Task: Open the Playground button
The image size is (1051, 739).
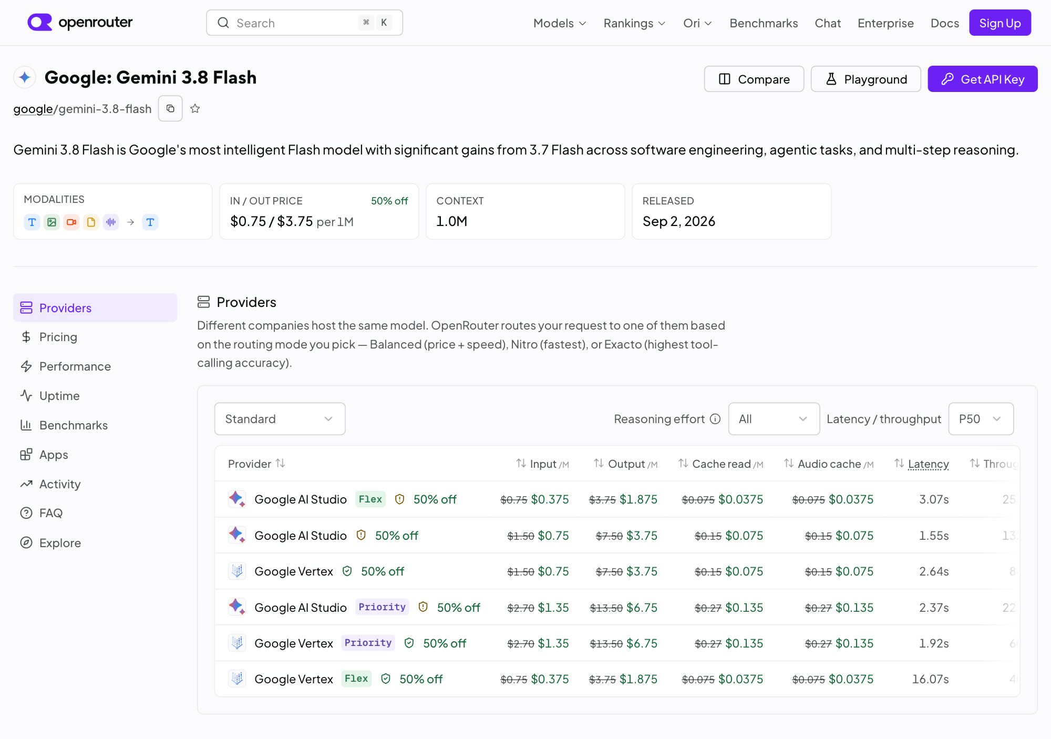Action: point(866,79)
